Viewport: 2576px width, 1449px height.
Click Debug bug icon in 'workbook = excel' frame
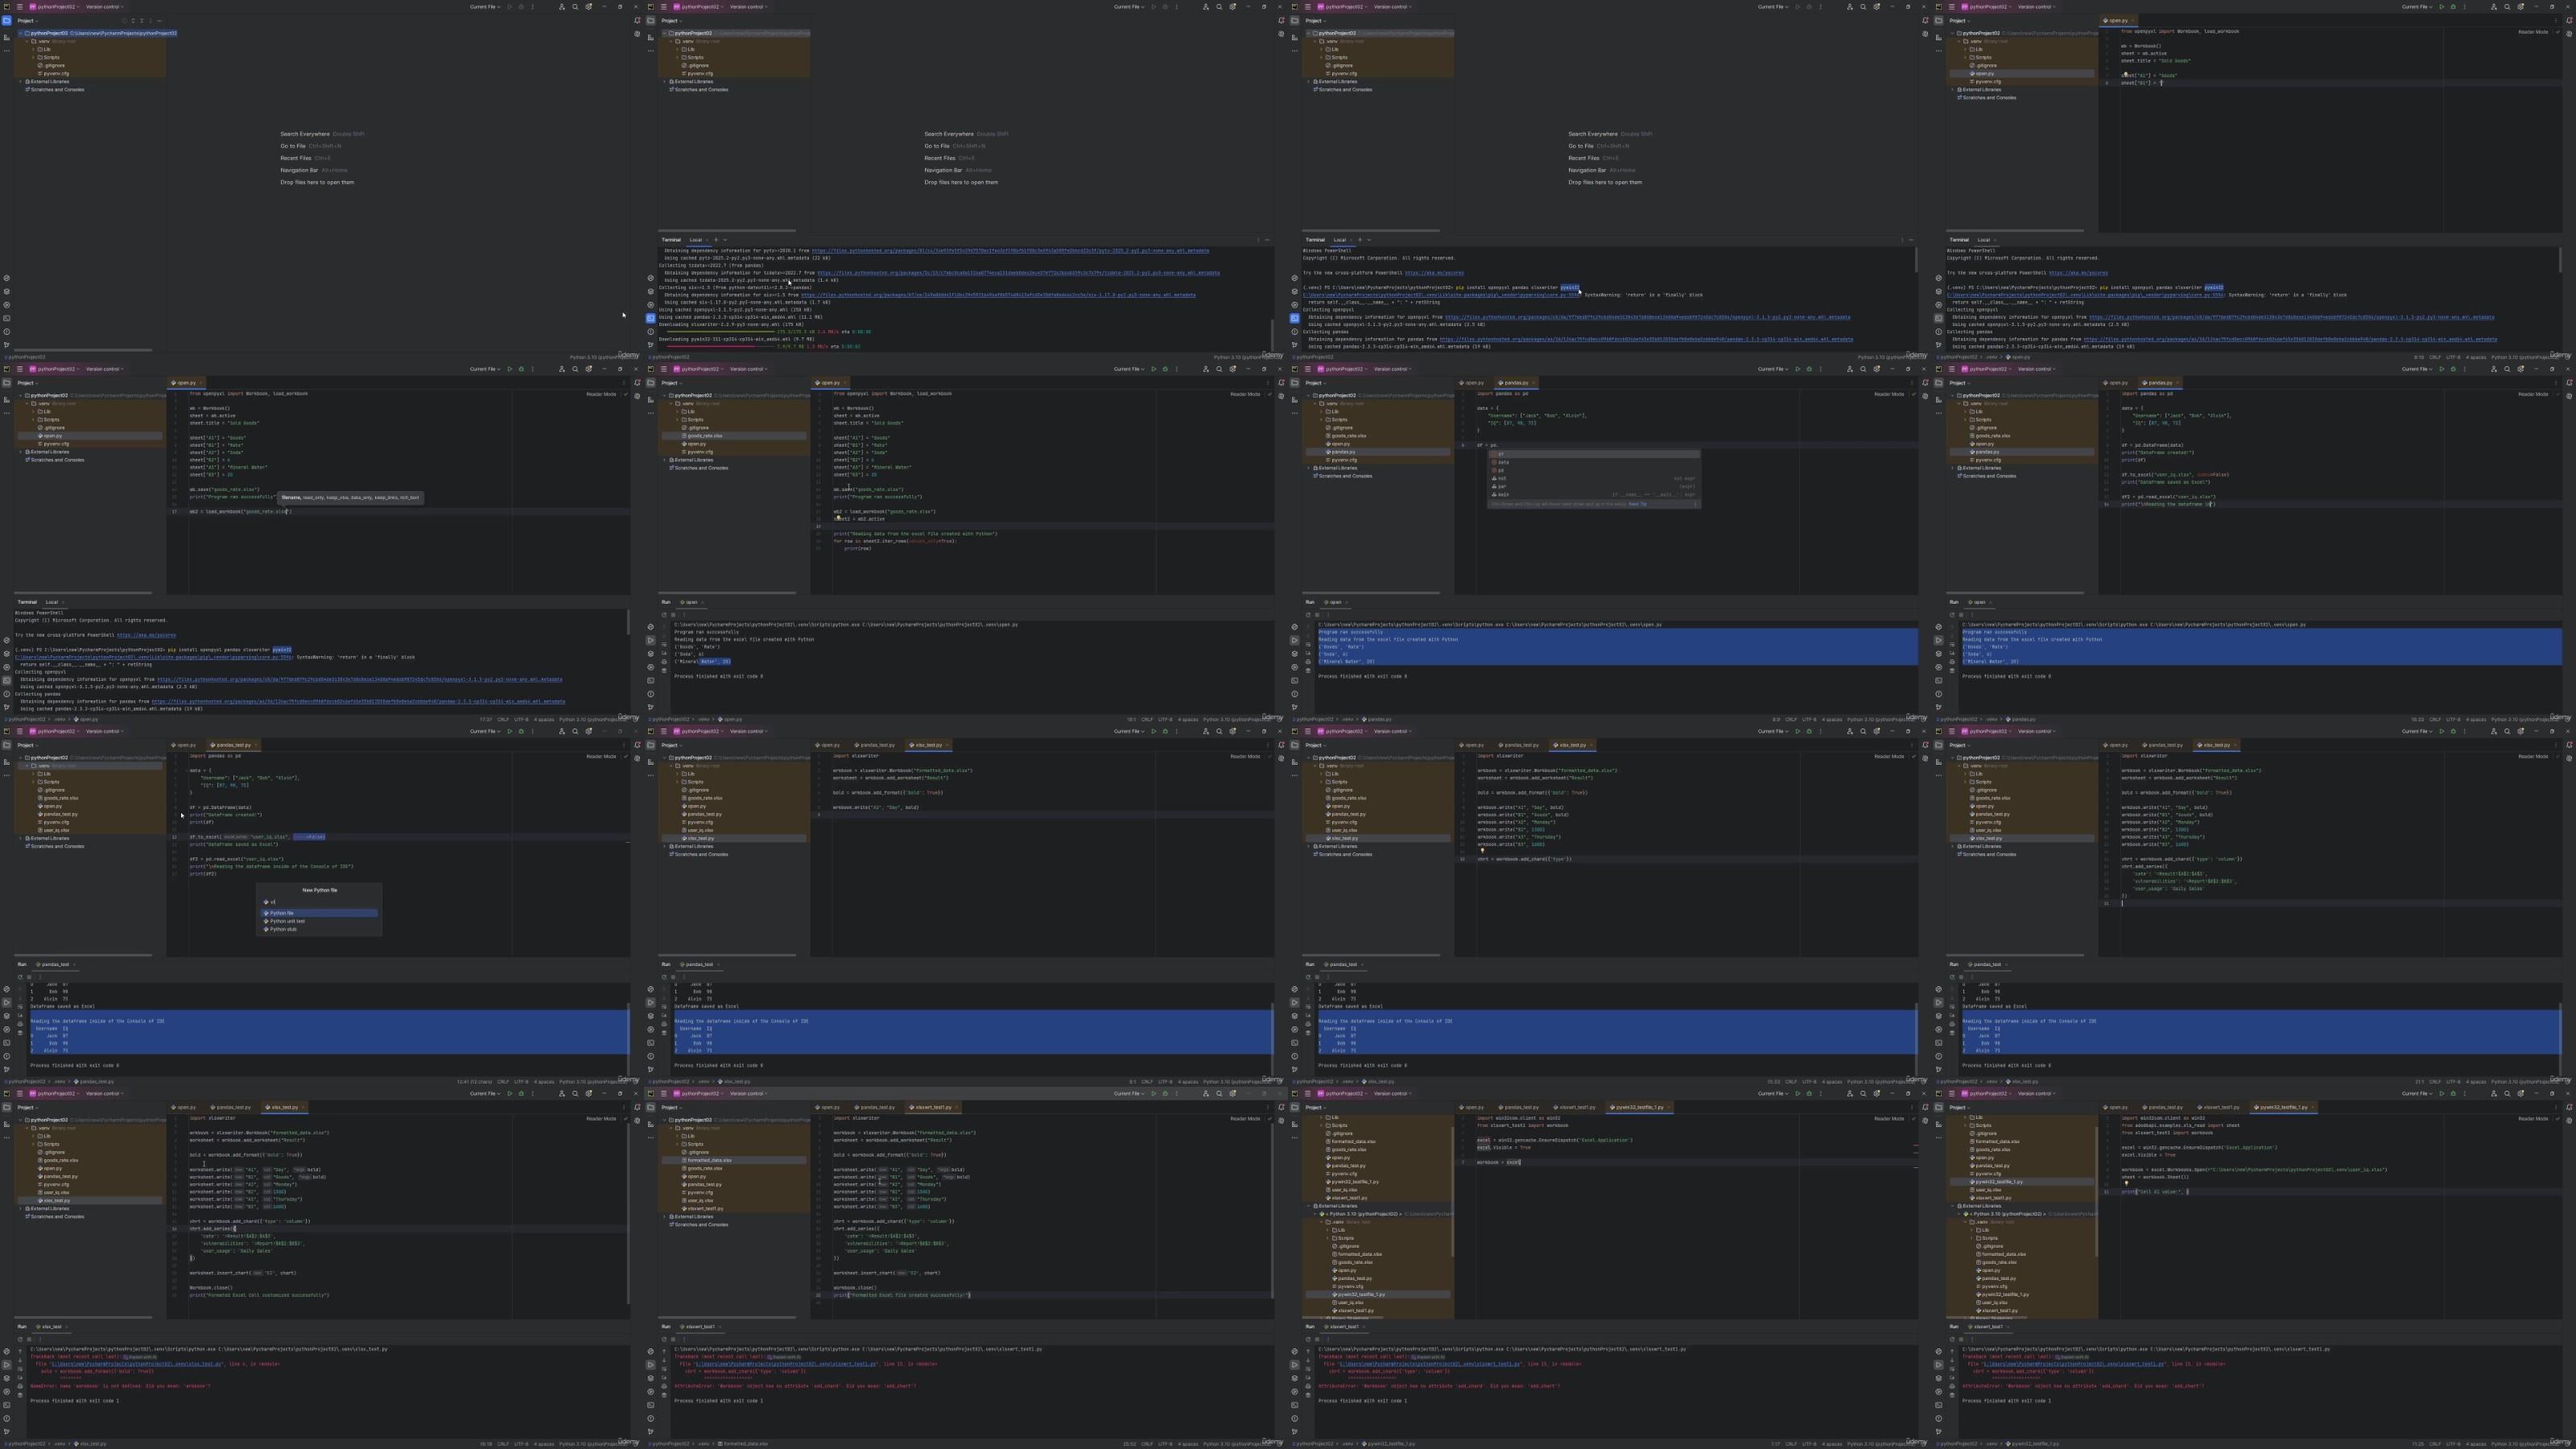pyautogui.click(x=1809, y=1094)
